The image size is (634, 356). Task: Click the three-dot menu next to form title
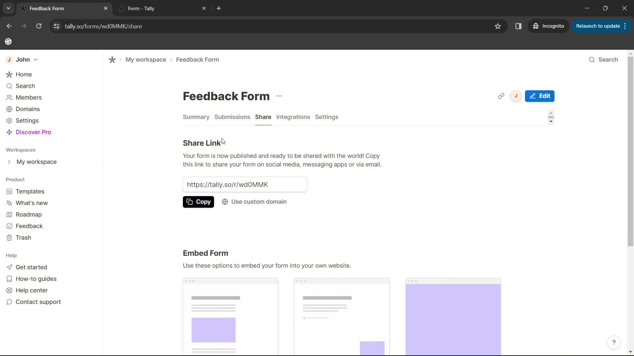(x=279, y=95)
